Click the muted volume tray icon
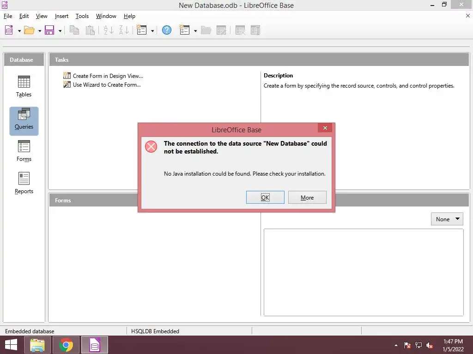473x354 pixels. pyautogui.click(x=430, y=345)
